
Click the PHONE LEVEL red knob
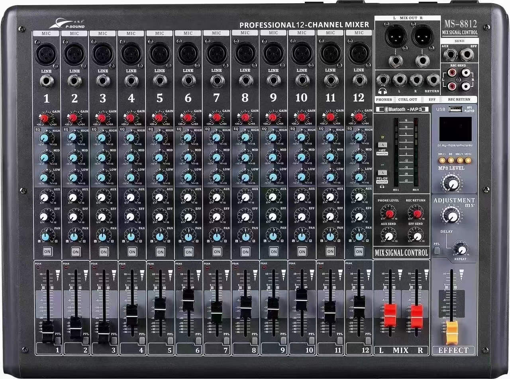388,214
